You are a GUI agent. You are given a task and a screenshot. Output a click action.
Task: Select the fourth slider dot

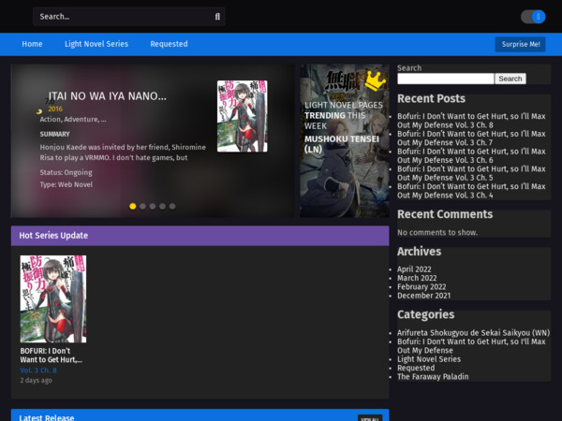[x=162, y=206]
